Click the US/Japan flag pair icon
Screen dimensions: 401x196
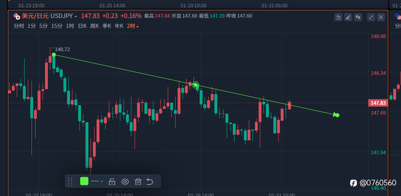click(x=16, y=16)
